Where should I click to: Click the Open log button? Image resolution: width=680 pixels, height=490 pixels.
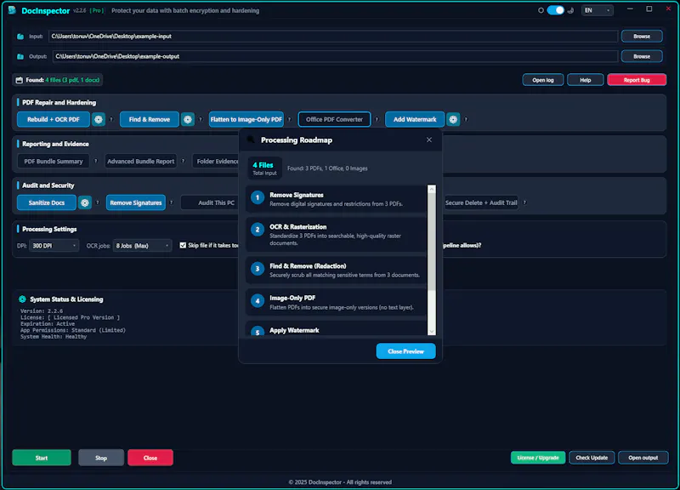click(543, 80)
